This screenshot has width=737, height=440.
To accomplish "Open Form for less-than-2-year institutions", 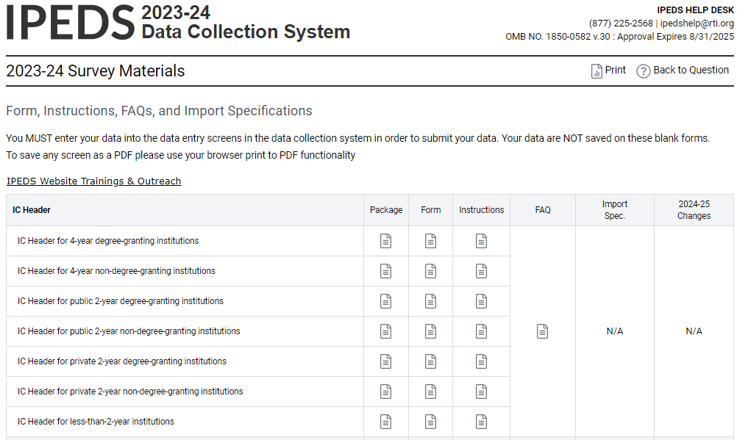I will 430,422.
